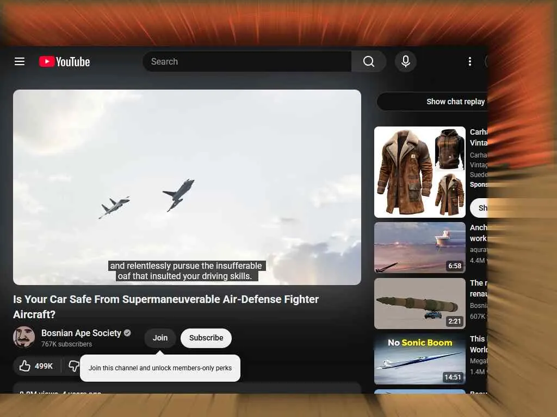Click the channel verified checkmark badge
The width and height of the screenshot is (557, 417).
(x=127, y=333)
